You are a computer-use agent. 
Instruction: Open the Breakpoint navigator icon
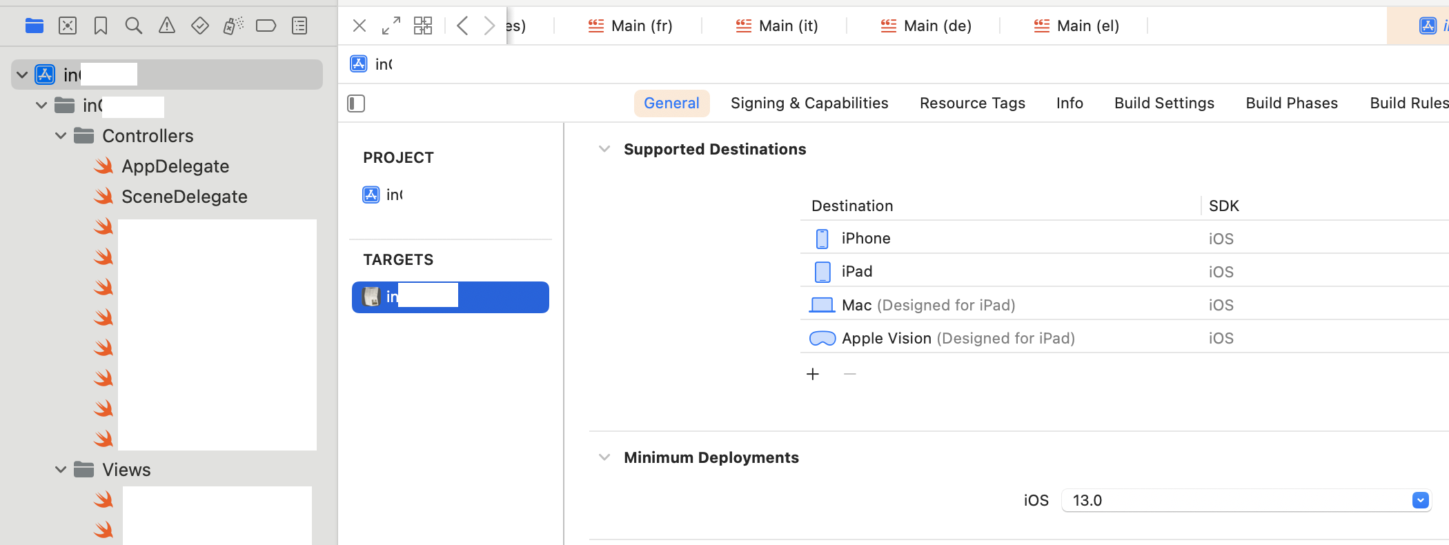tap(266, 26)
